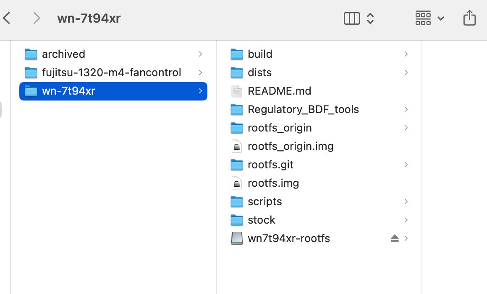The image size is (487, 294).
Task: Open the view mode up-down switcher
Action: click(370, 18)
